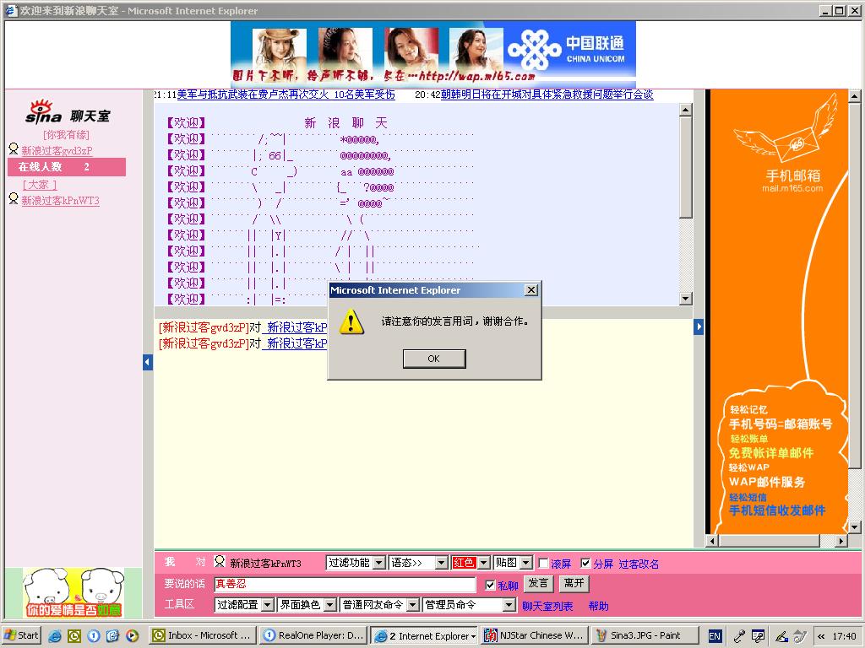Open the [你我有缘] room link
The image size is (865, 648).
66,134
